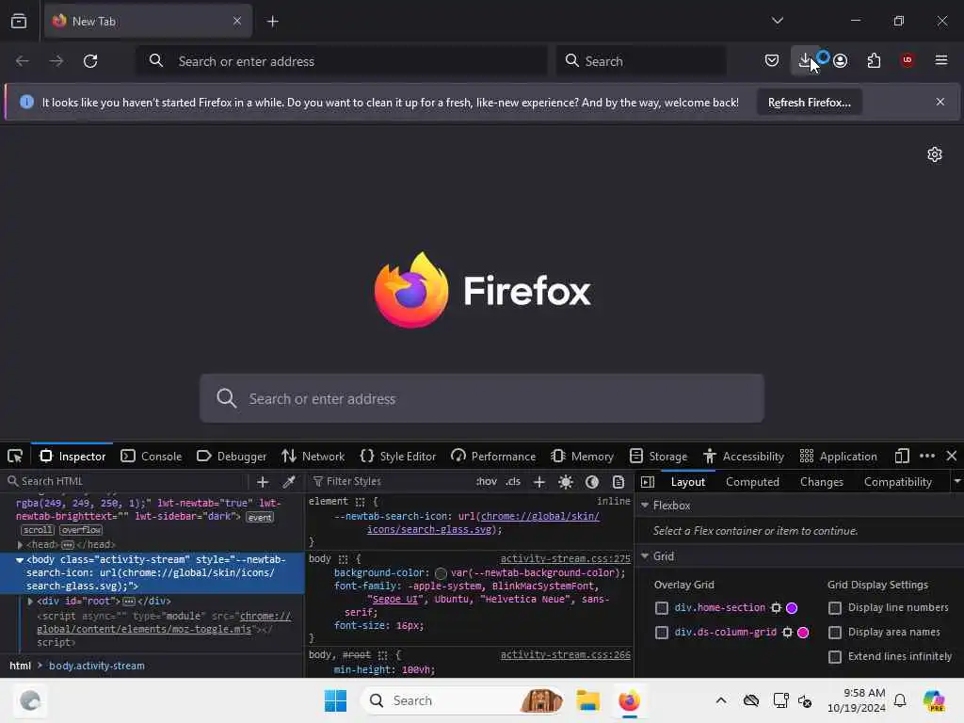Screen dimensions: 964x723
Task: Open Windows Start menu
Action: tap(336, 700)
